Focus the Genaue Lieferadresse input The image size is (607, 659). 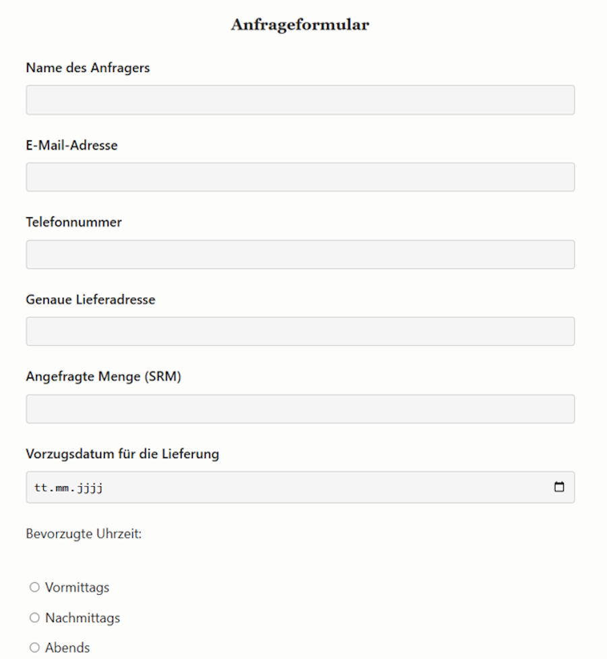pos(300,331)
